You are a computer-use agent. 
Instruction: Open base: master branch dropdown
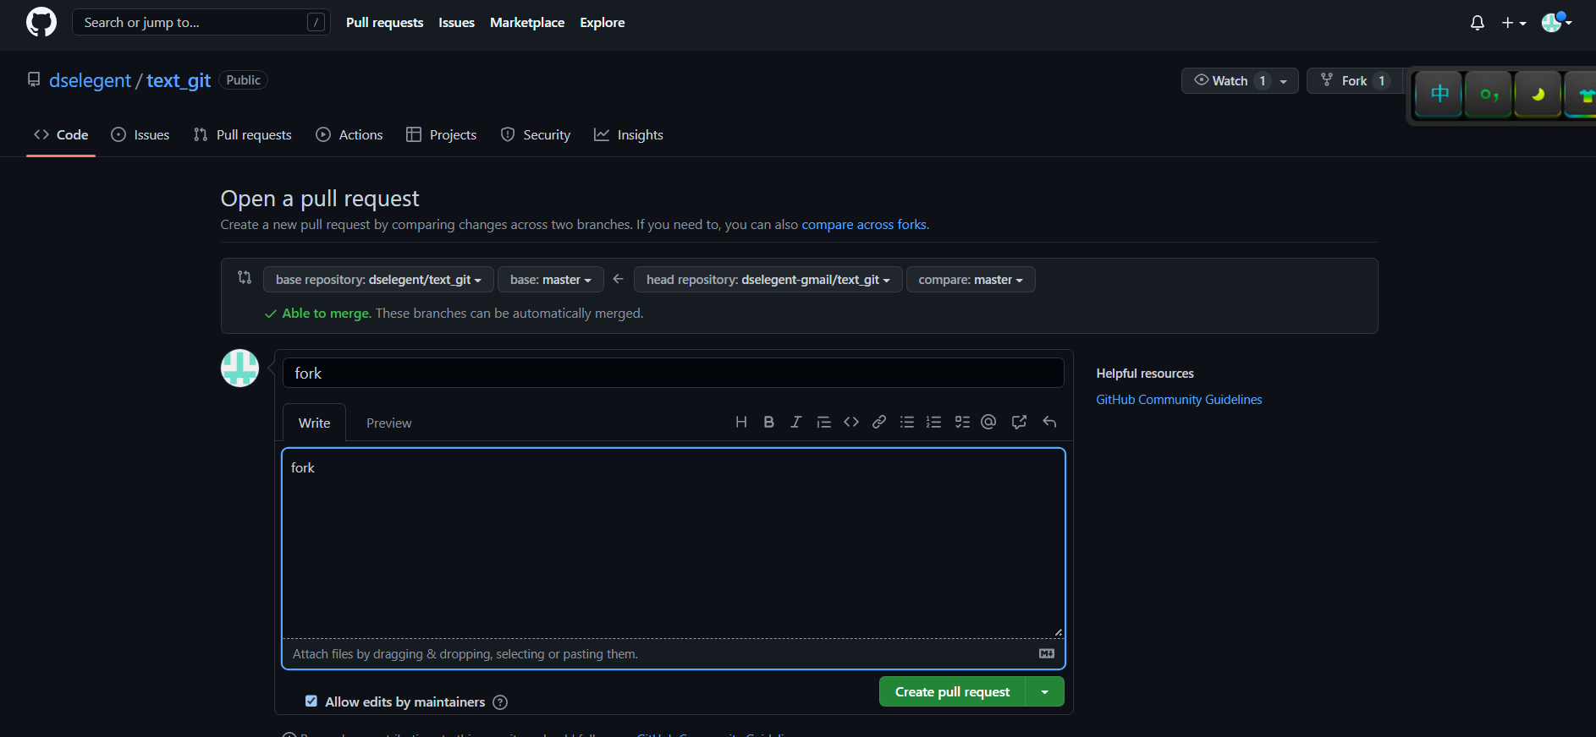(551, 280)
